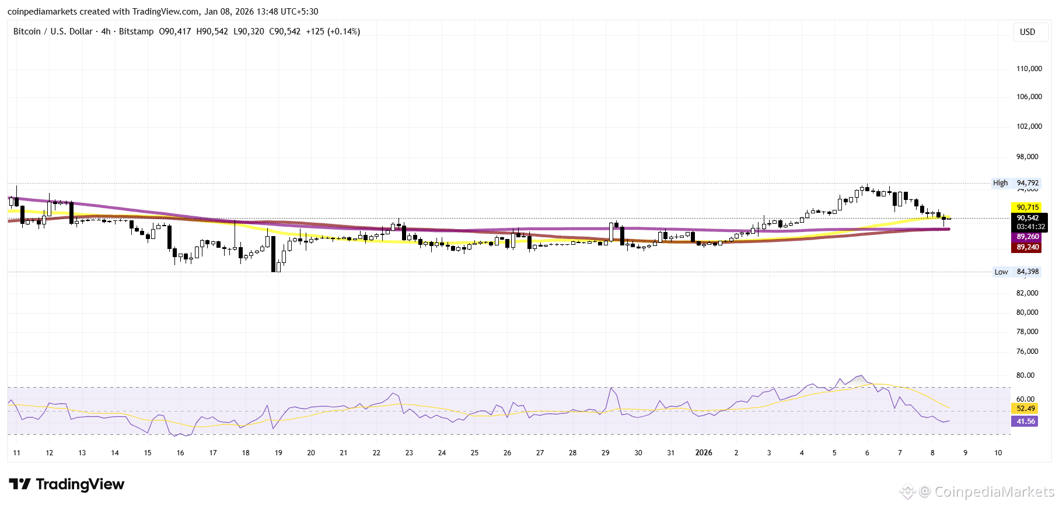The height and width of the screenshot is (506, 1059).
Task: Click the High 94,792 label
Action: point(1016,183)
